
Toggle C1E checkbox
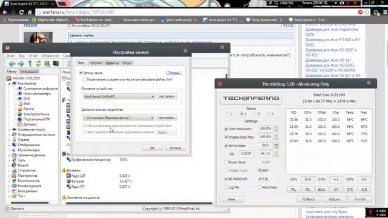pos(259,179)
